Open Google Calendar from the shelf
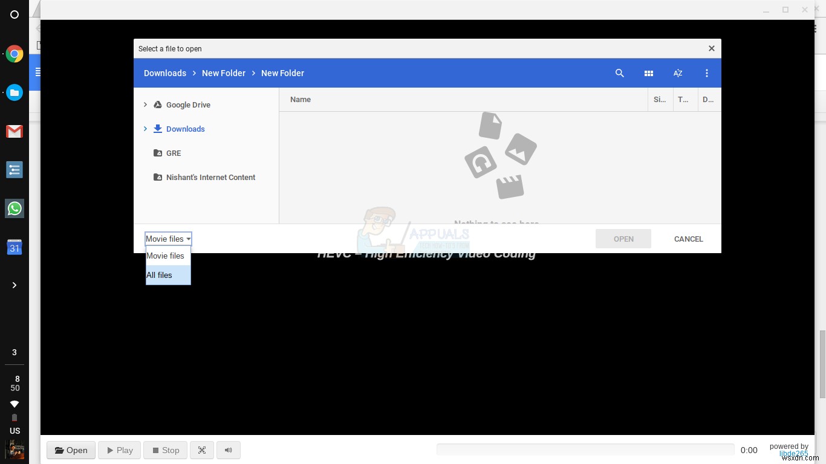826x464 pixels. pyautogui.click(x=15, y=247)
